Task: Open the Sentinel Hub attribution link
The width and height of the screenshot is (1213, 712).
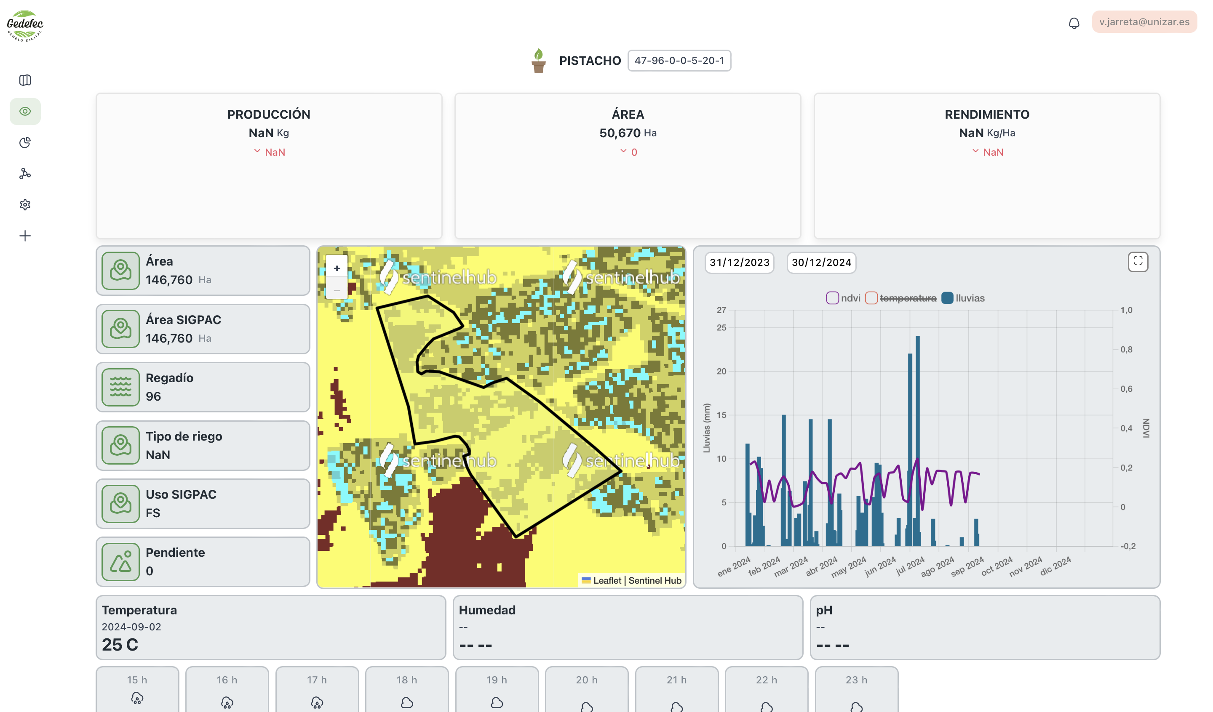Action: tap(655, 580)
